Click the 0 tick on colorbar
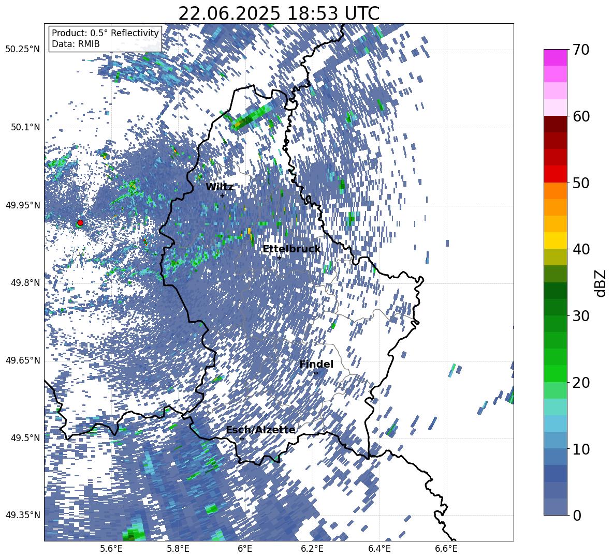Viewport: 613px width, 559px height. [x=577, y=516]
